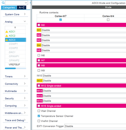Select ADC3 in the Analog list
The image size is (126, 130).
[16, 40]
